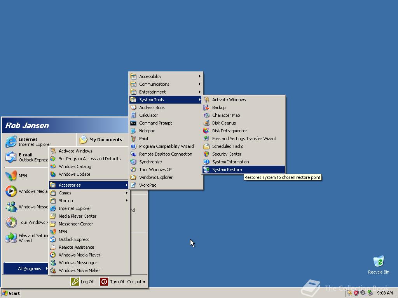398x298 pixels.
Task: Launch Paint icon
Action: click(133, 139)
